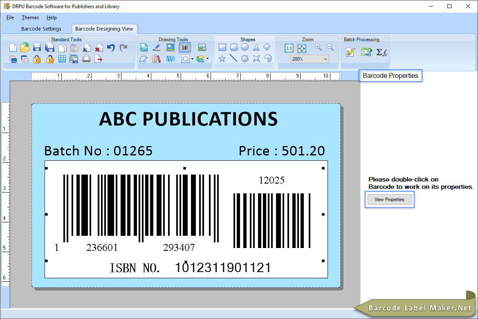Save the label using the single floppy icon
Screen dimensions: 478x319
click(37, 48)
